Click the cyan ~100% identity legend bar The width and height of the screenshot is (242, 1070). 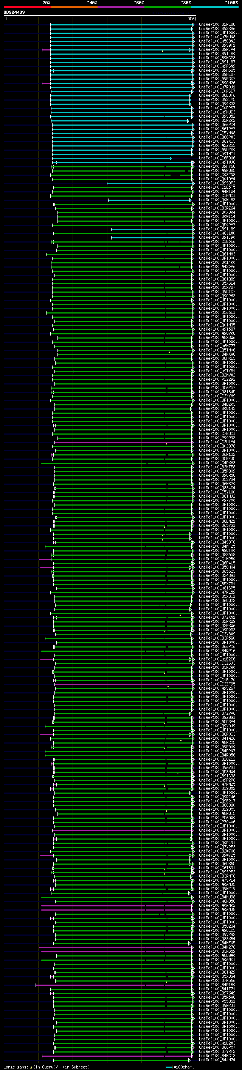pyautogui.click(x=215, y=7)
